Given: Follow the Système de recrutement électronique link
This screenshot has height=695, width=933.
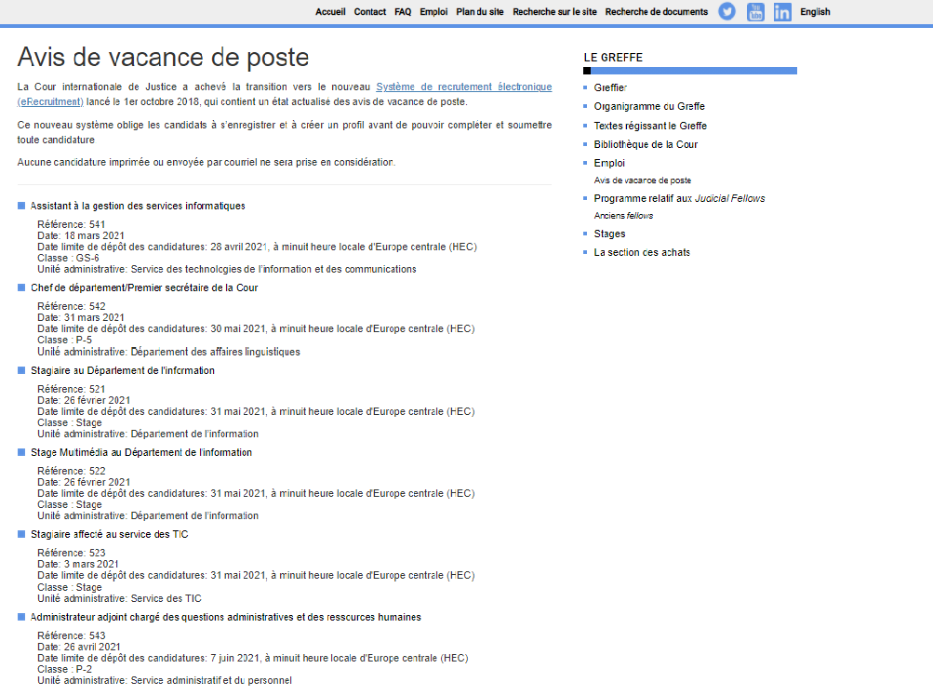Looking at the screenshot, I should click(x=463, y=87).
